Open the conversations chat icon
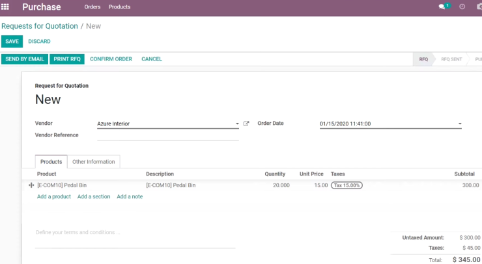 pyautogui.click(x=442, y=7)
